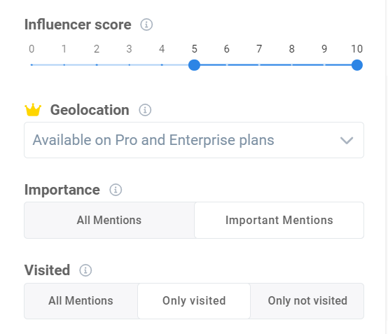The height and width of the screenshot is (334, 388).
Task: Click the slider track at score 9
Action: tap(324, 65)
